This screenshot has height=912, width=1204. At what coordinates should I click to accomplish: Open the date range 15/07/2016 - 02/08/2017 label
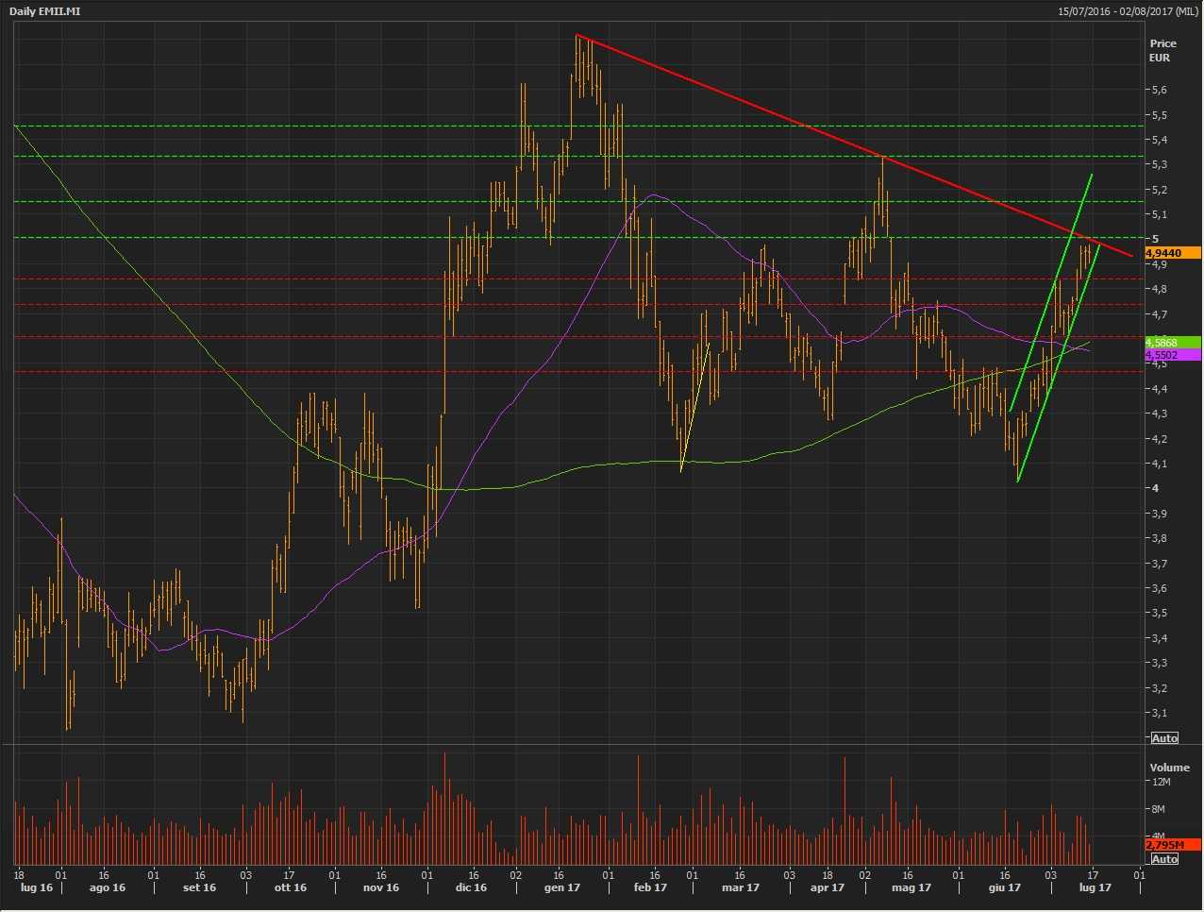coord(1129,10)
